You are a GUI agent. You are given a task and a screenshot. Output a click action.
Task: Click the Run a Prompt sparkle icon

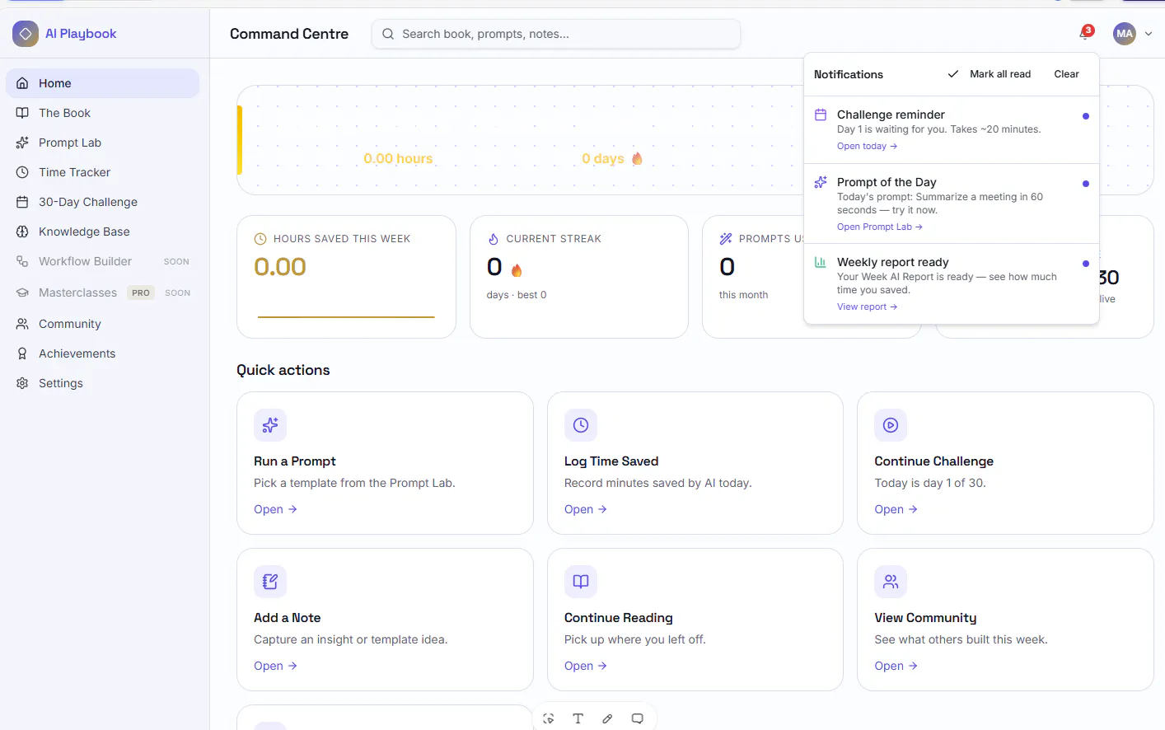[x=270, y=425]
